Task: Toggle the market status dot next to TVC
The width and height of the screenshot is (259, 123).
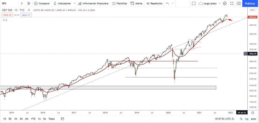Action: [x=29, y=10]
